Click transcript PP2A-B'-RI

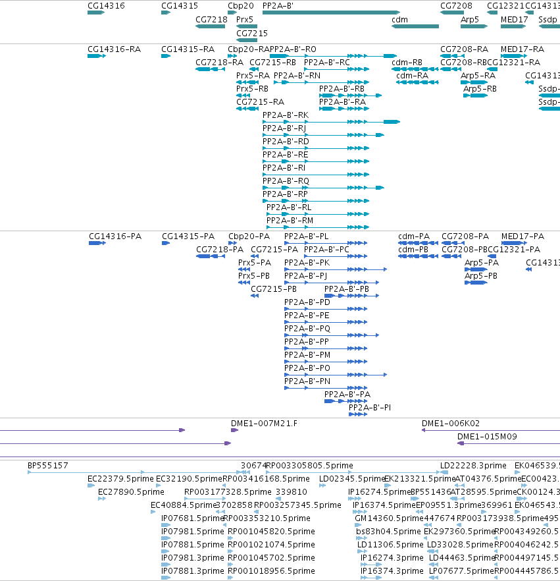pyautogui.click(x=284, y=168)
